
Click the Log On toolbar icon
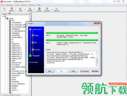pyautogui.click(x=4, y=9)
